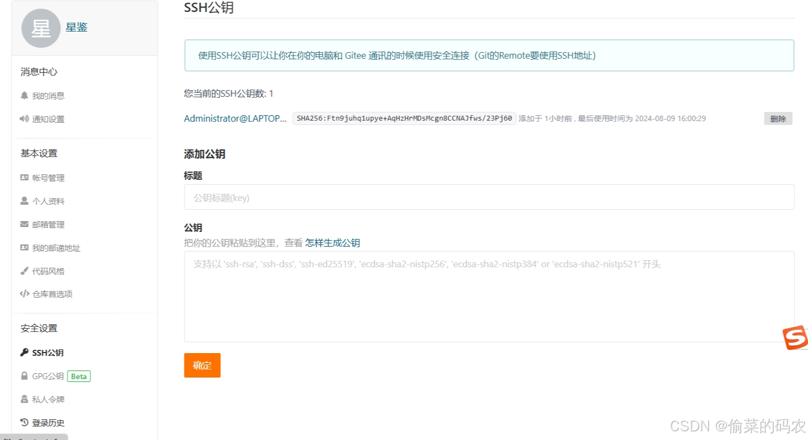
Task: Click the bell icon beside 我的消息
Action: tap(24, 96)
